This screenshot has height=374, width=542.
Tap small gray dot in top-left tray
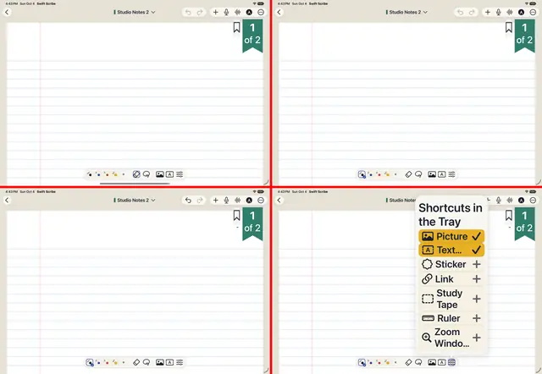point(124,174)
